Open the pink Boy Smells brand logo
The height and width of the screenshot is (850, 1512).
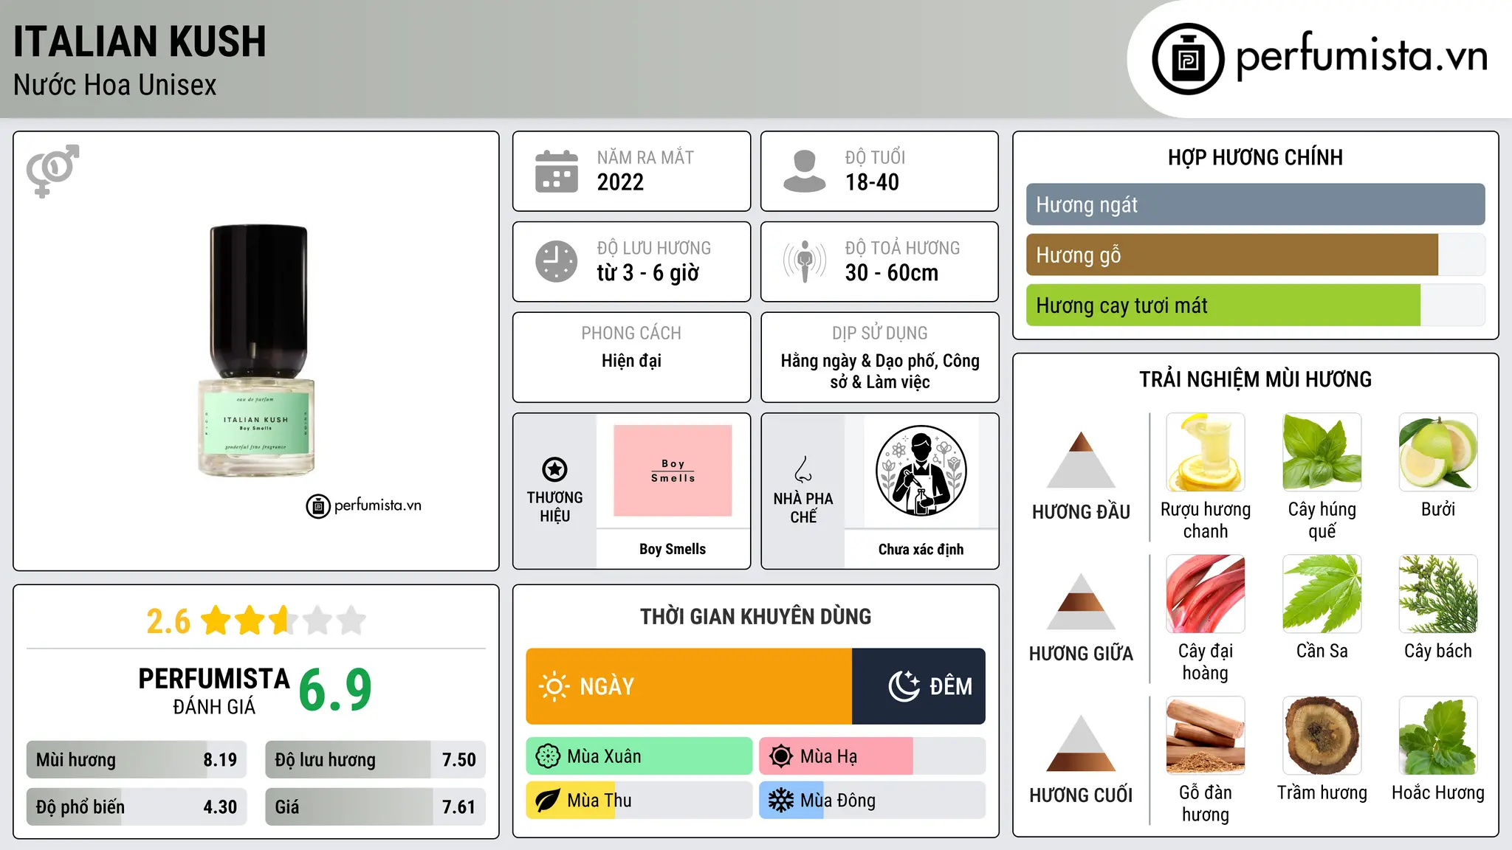coord(673,471)
